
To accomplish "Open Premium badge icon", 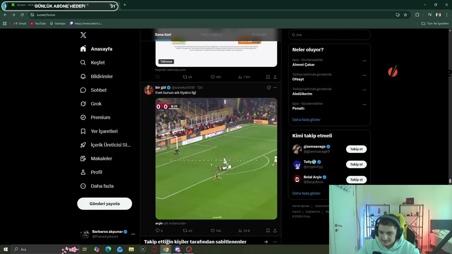I will click(x=83, y=117).
